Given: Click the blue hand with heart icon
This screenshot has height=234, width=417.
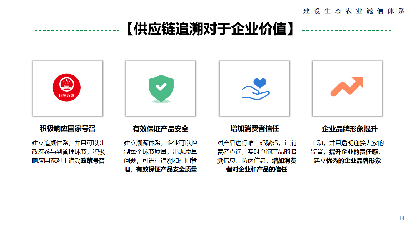Looking at the screenshot, I should [256, 89].
